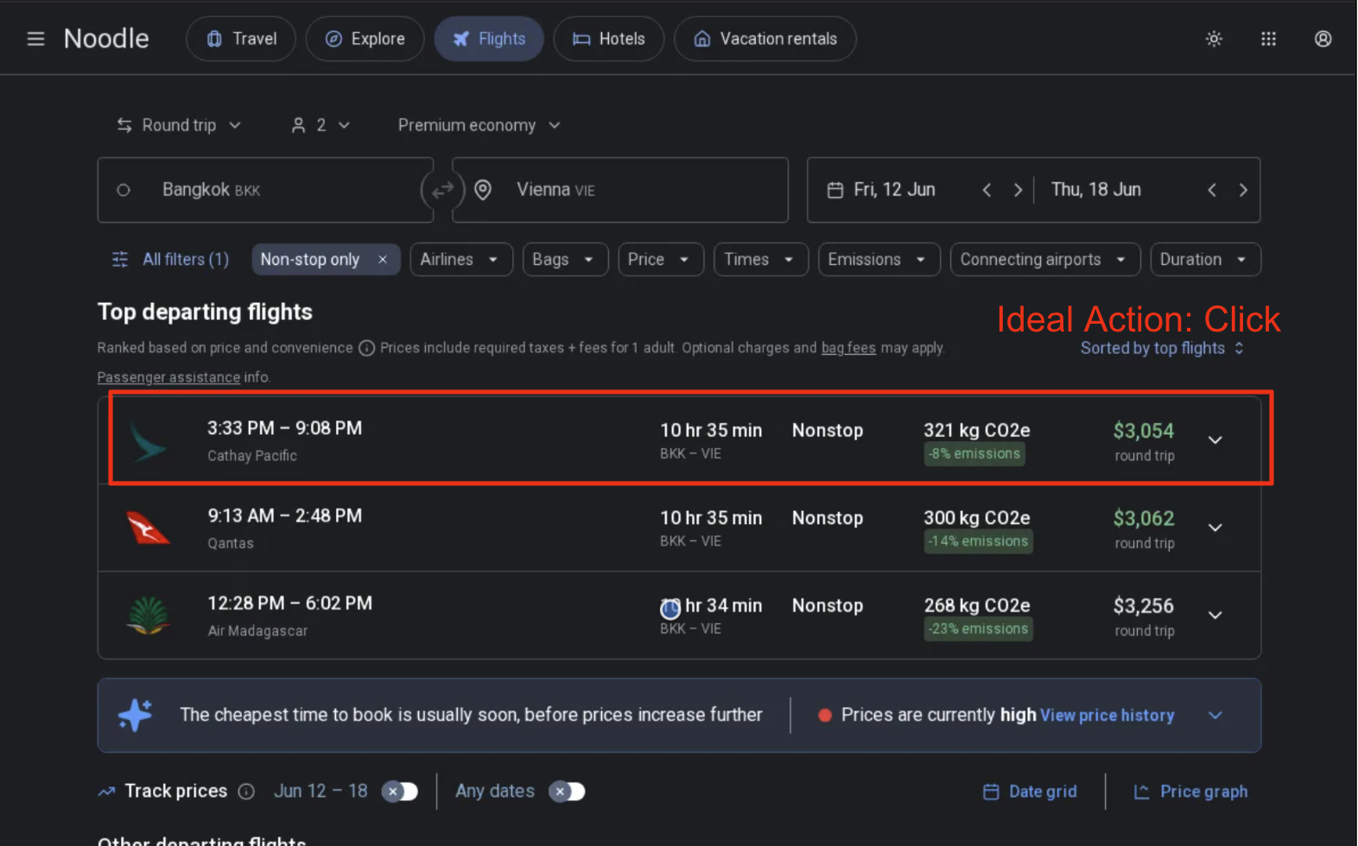The height and width of the screenshot is (846, 1358).
Task: Expand the Air Madagascar flight details
Action: [x=1215, y=616]
